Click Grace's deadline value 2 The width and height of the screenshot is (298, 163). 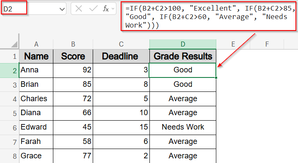coord(121,156)
